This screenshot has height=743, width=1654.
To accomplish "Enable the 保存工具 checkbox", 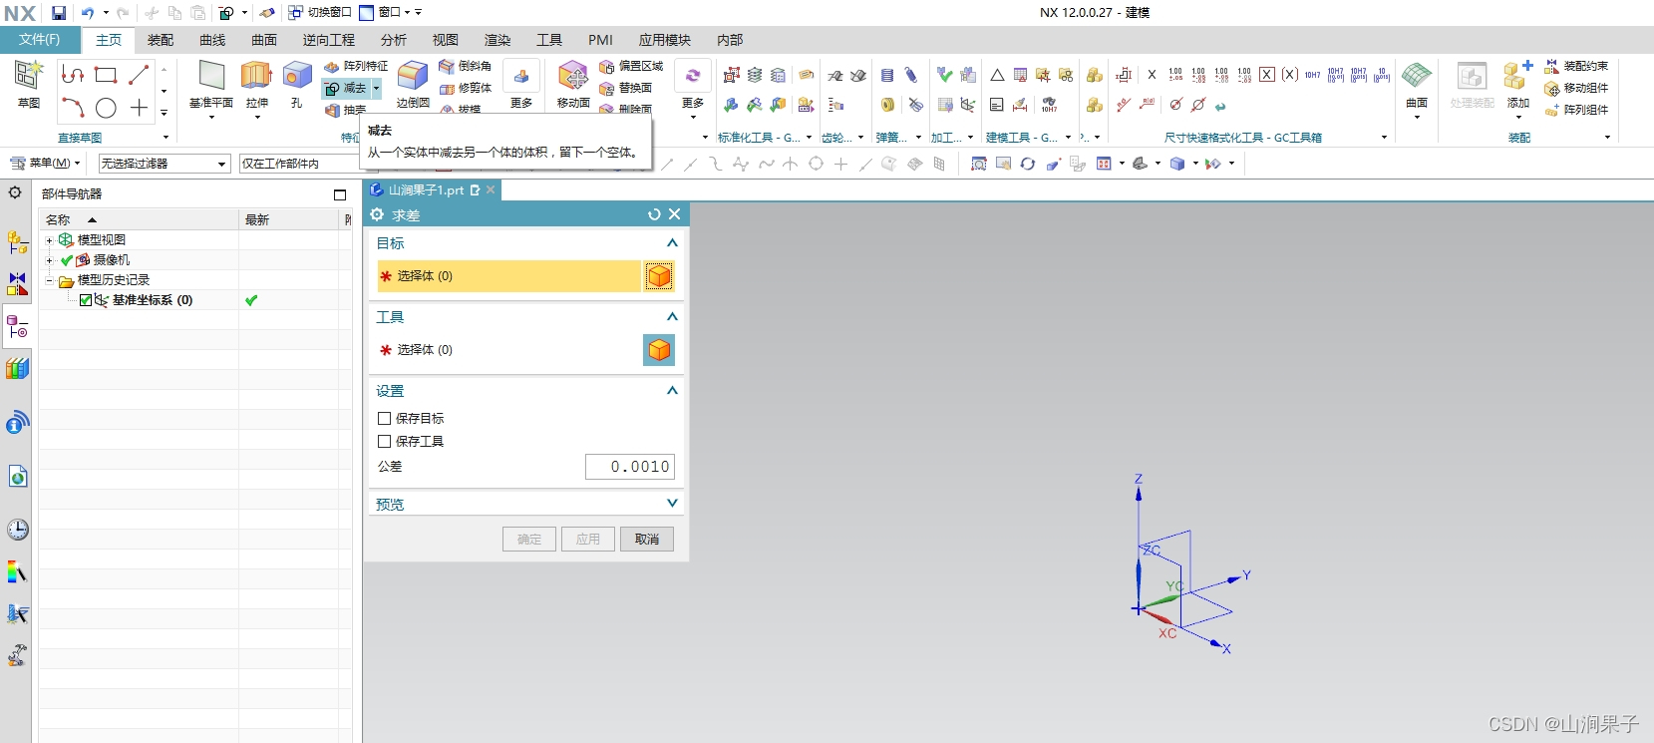I will coord(384,441).
